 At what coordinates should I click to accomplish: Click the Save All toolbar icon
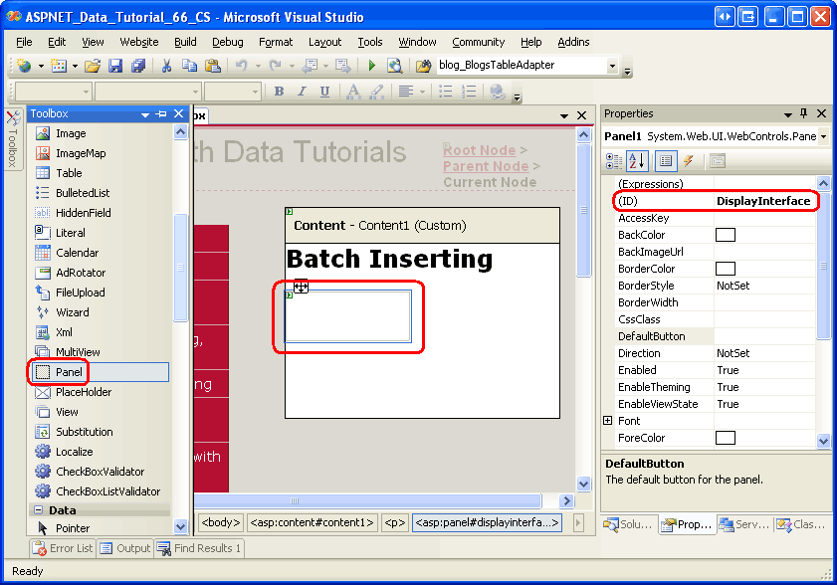coord(136,66)
